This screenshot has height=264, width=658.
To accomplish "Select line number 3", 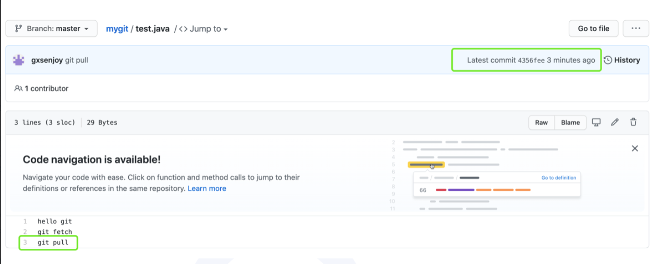I will pos(25,242).
